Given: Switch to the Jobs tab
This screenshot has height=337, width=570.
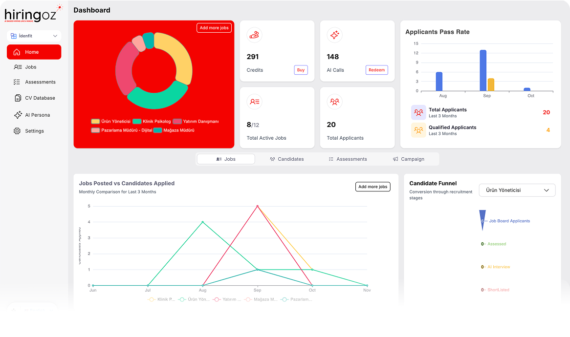Looking at the screenshot, I should pyautogui.click(x=226, y=159).
